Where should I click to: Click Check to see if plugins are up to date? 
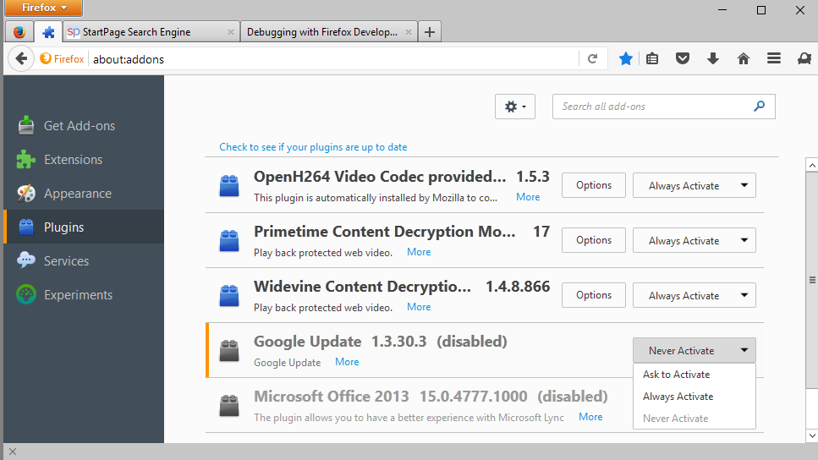click(x=313, y=147)
